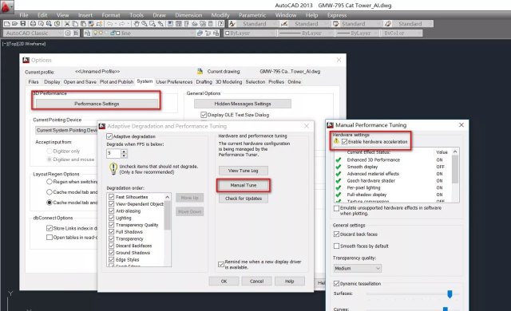
Task: Click the Help question mark toolbar icon
Action: pyautogui.click(x=220, y=24)
